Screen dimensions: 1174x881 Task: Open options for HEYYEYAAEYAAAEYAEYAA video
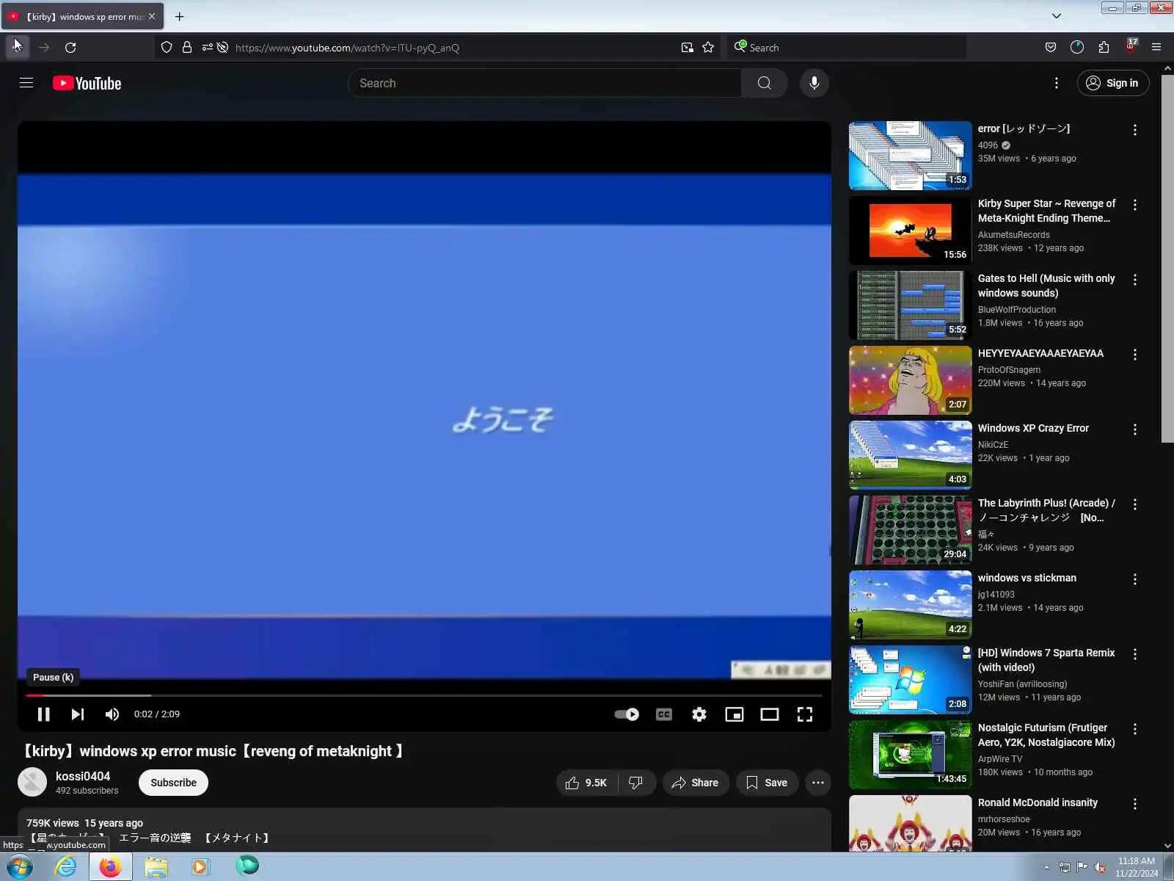click(1134, 355)
